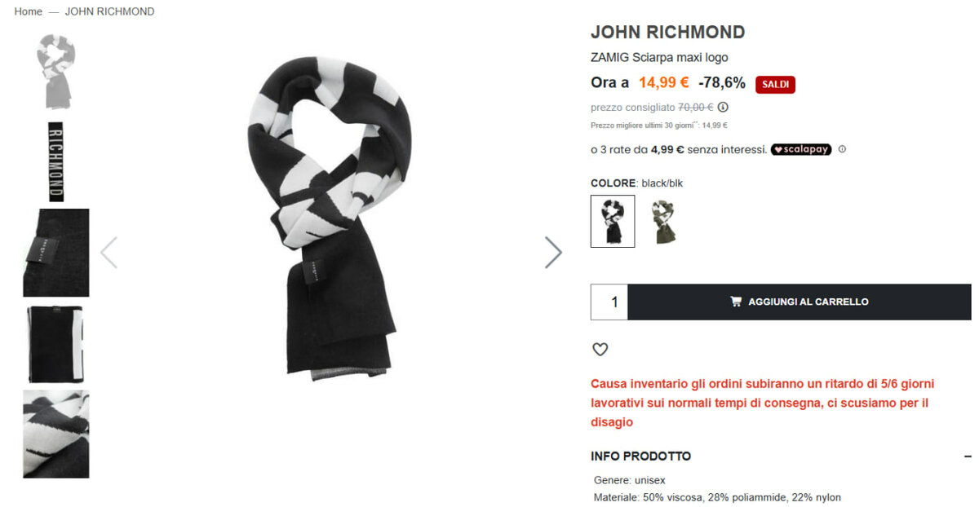This screenshot has width=979, height=507.
Task: Click the quantity input field
Action: pos(609,302)
